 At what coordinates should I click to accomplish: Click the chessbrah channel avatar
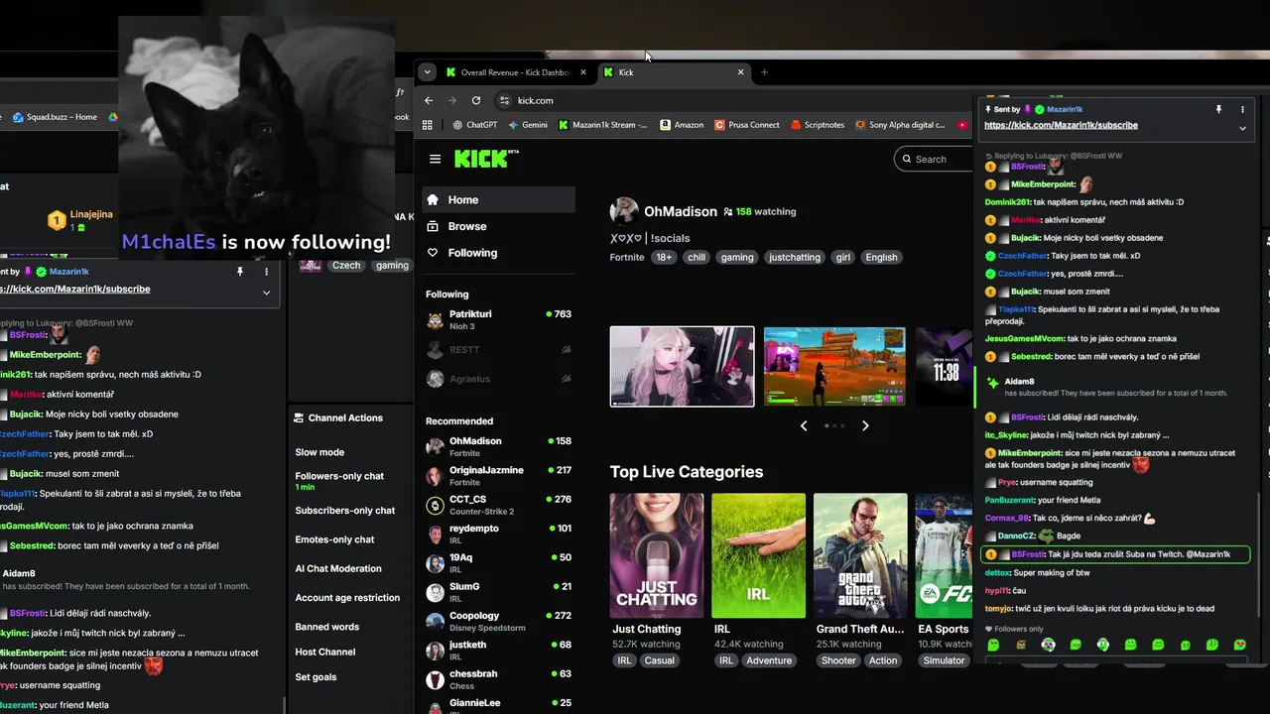tap(435, 679)
